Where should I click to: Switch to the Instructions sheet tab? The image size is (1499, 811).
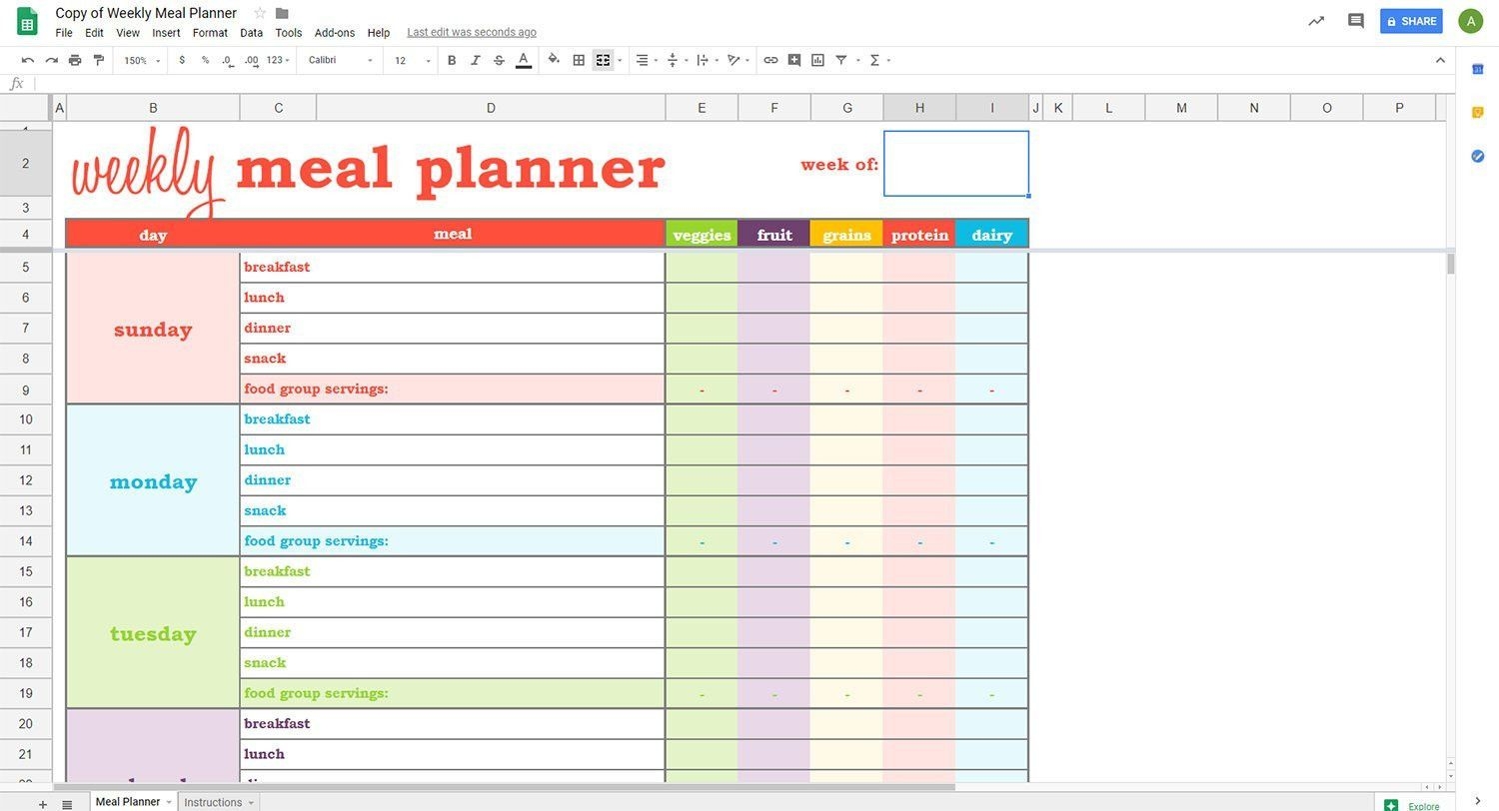coord(213,802)
